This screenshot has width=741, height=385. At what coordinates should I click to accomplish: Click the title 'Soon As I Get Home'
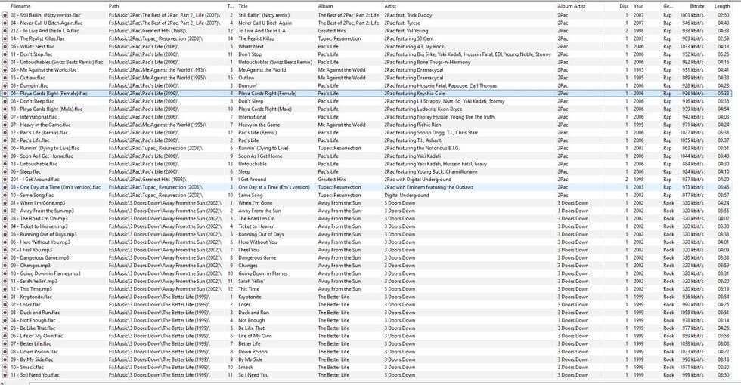(x=260, y=156)
